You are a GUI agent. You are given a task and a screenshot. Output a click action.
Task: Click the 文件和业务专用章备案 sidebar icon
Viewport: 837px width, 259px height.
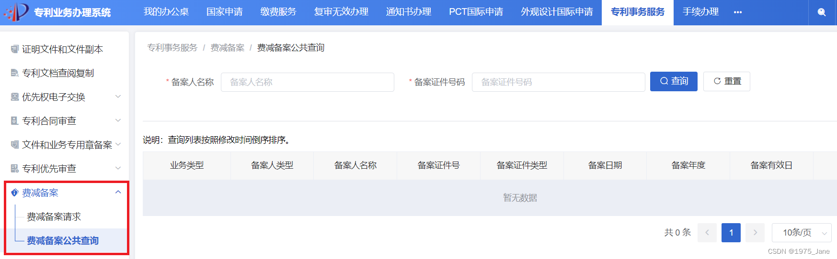[15, 145]
